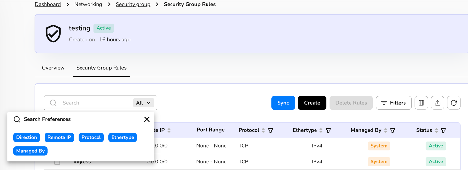Toggle the Remote IP search preference chip

point(59,137)
